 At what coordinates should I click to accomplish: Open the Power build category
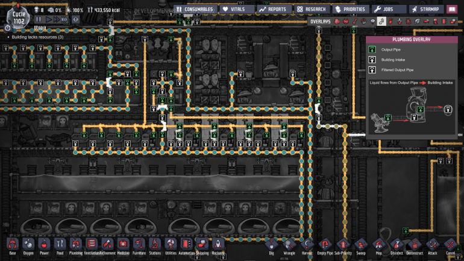(x=44, y=246)
